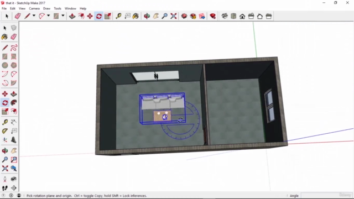Switch to Top view
354x199 pixels.
[233, 16]
